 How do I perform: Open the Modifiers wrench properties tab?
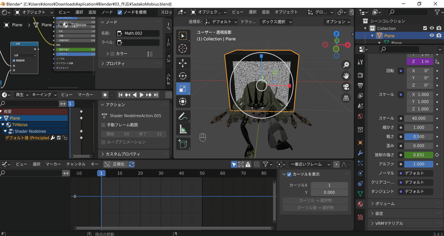[360, 153]
